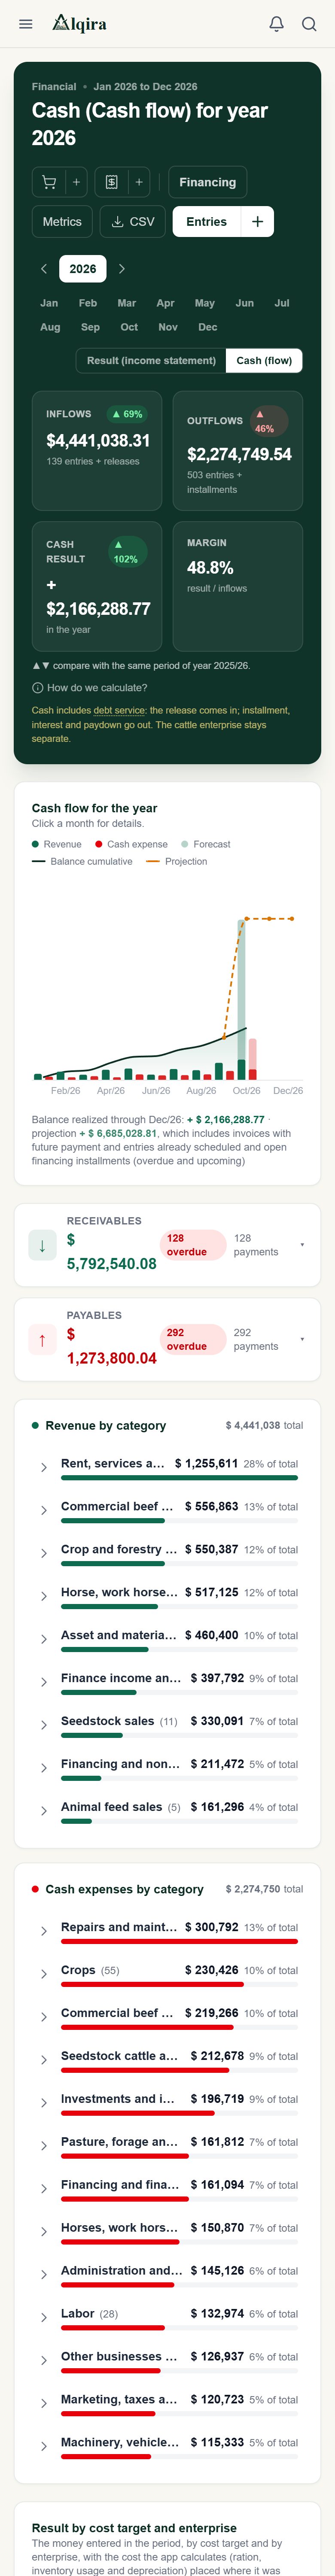Click Administration expense $ 145,126 value
The height and width of the screenshot is (2576, 335).
tap(217, 2270)
